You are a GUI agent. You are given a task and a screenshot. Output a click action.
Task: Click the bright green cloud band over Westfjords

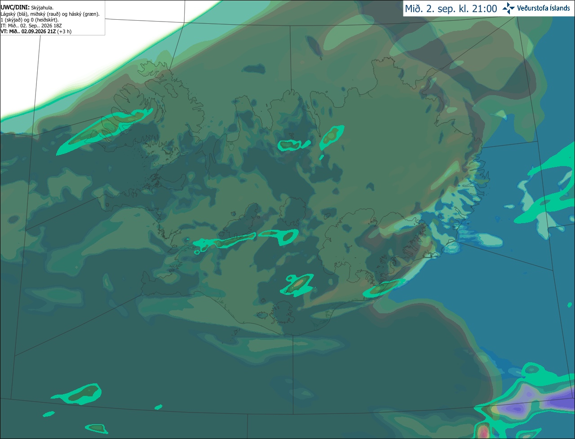[104, 132]
